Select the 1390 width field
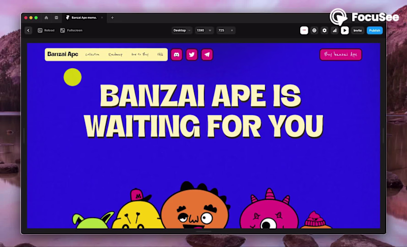This screenshot has width=407, height=247. pyautogui.click(x=204, y=30)
